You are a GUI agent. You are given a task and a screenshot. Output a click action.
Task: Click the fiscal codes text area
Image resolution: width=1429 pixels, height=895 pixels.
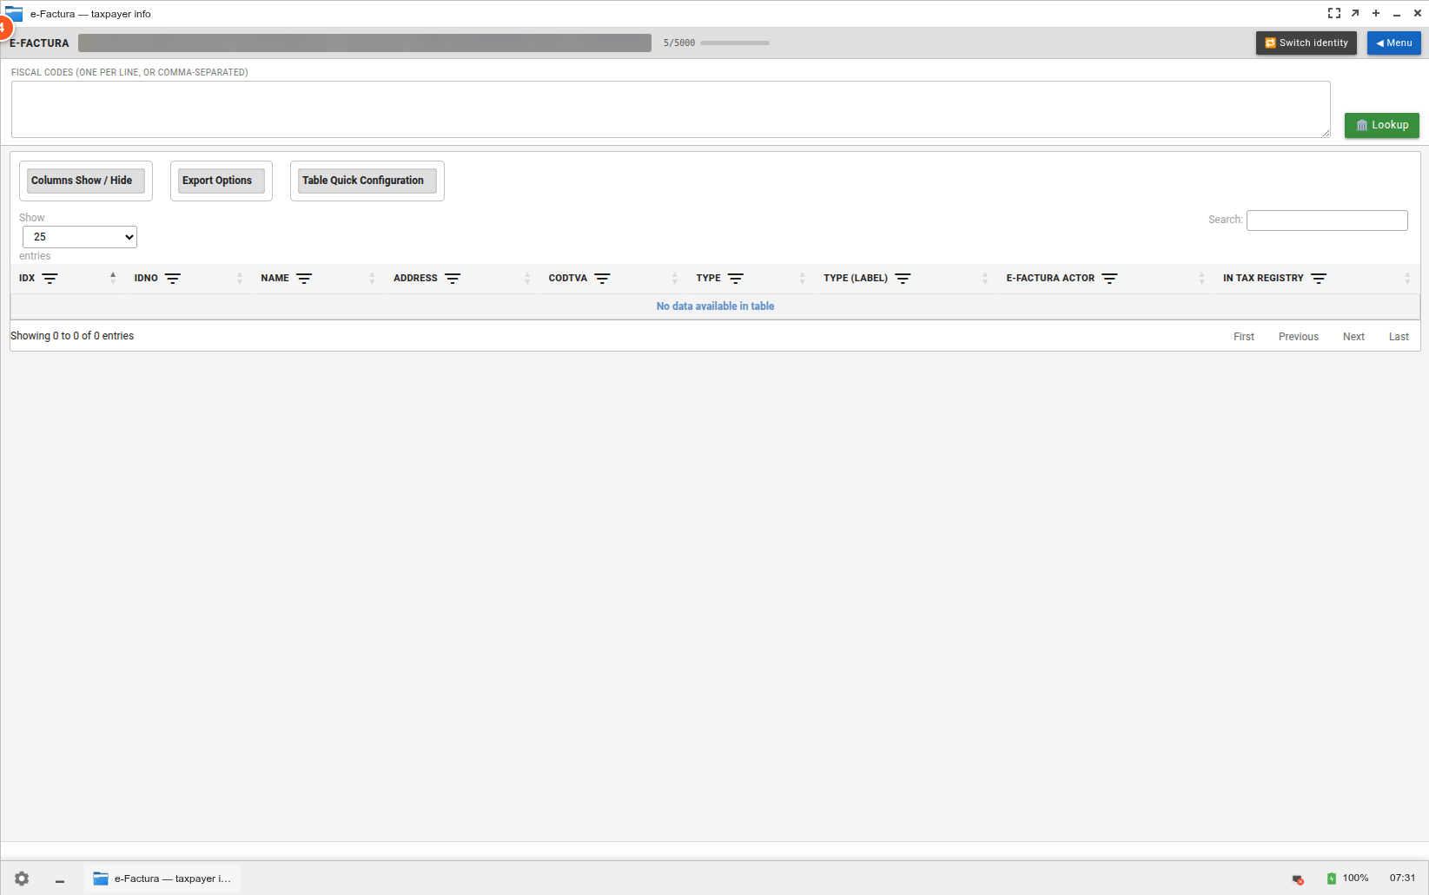coord(671,109)
